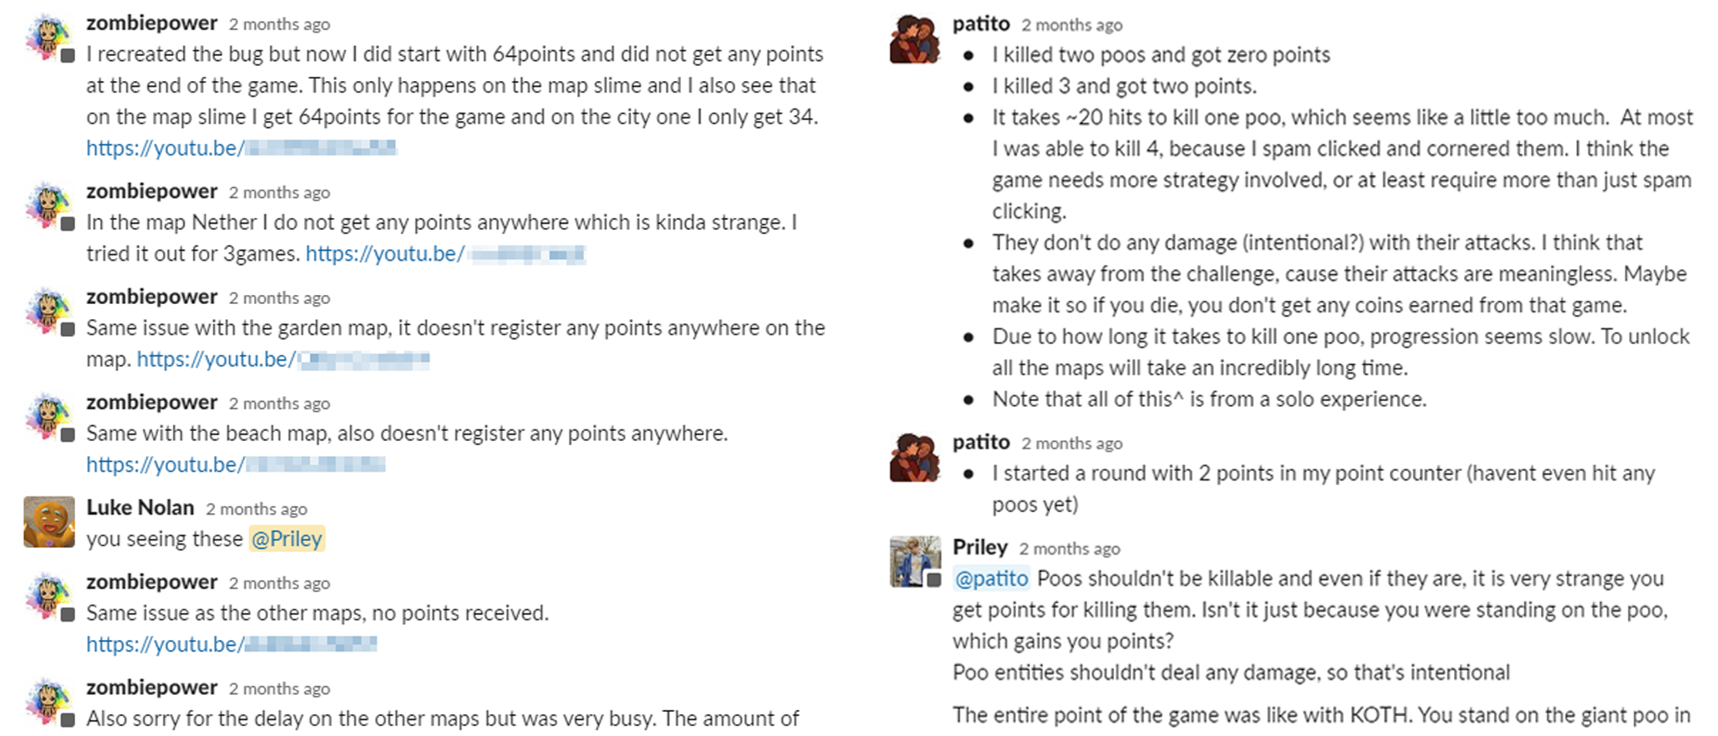Open the youtu.be link in the slime map message
Viewport: 1718px width, 736px height.
pos(241,148)
